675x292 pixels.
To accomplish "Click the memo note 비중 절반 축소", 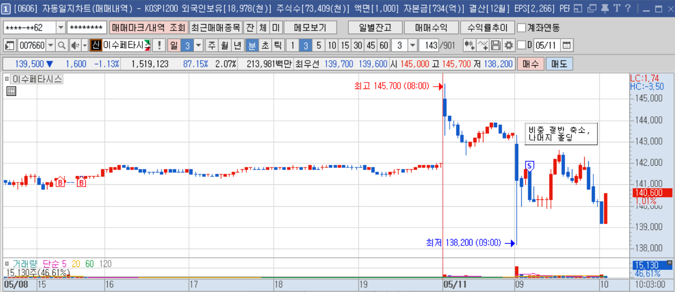I will pyautogui.click(x=561, y=134).
